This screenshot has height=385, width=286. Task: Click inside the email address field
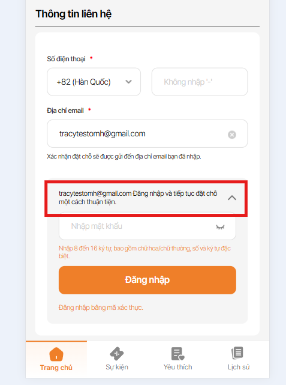[147, 133]
